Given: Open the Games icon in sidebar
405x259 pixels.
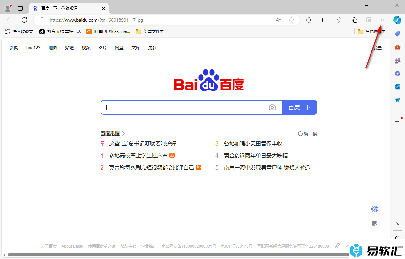Looking at the screenshot, I should coord(397,61).
